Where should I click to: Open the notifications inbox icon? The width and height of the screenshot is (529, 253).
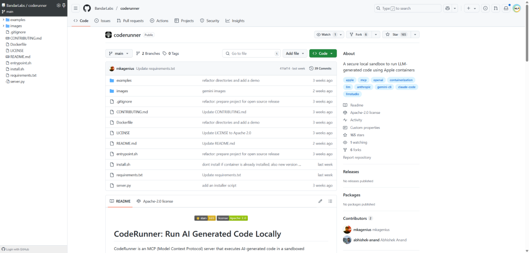[505, 8]
